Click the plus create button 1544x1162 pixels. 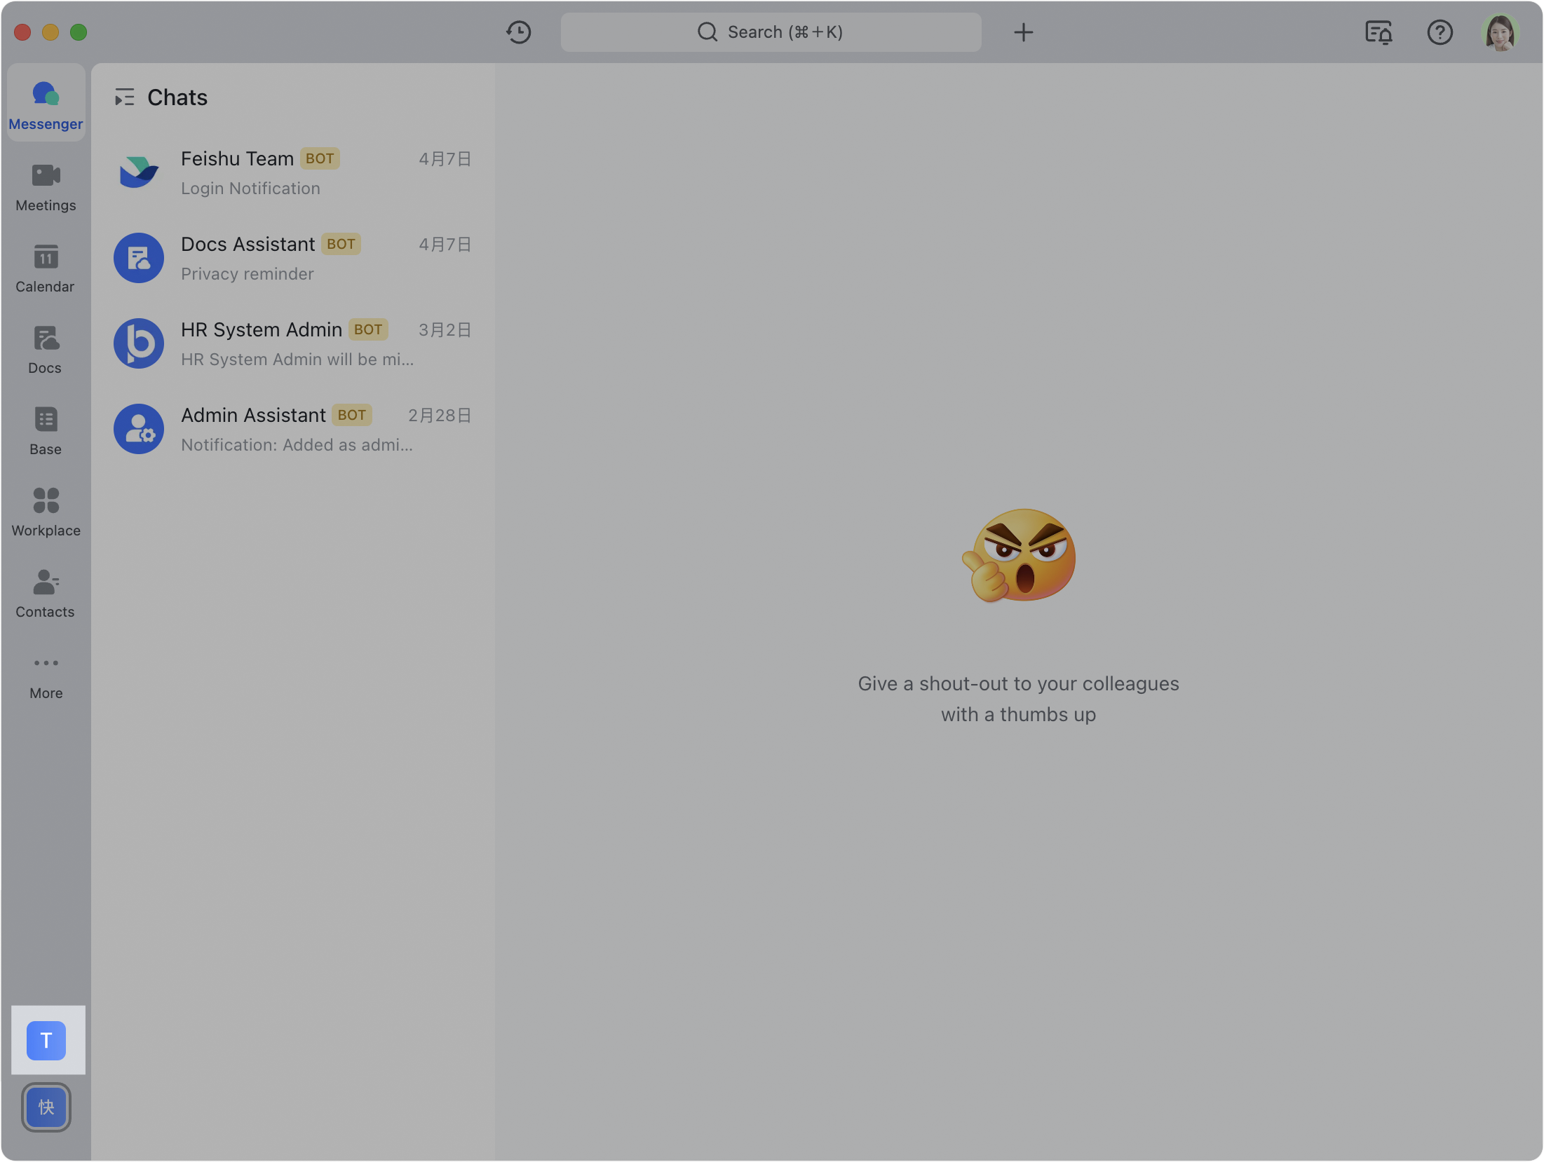pyautogui.click(x=1024, y=32)
